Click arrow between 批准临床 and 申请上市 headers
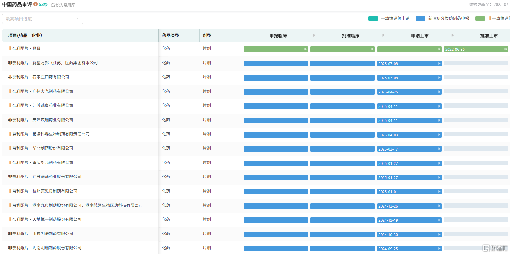The height and width of the screenshot is (254, 510). coord(384,35)
